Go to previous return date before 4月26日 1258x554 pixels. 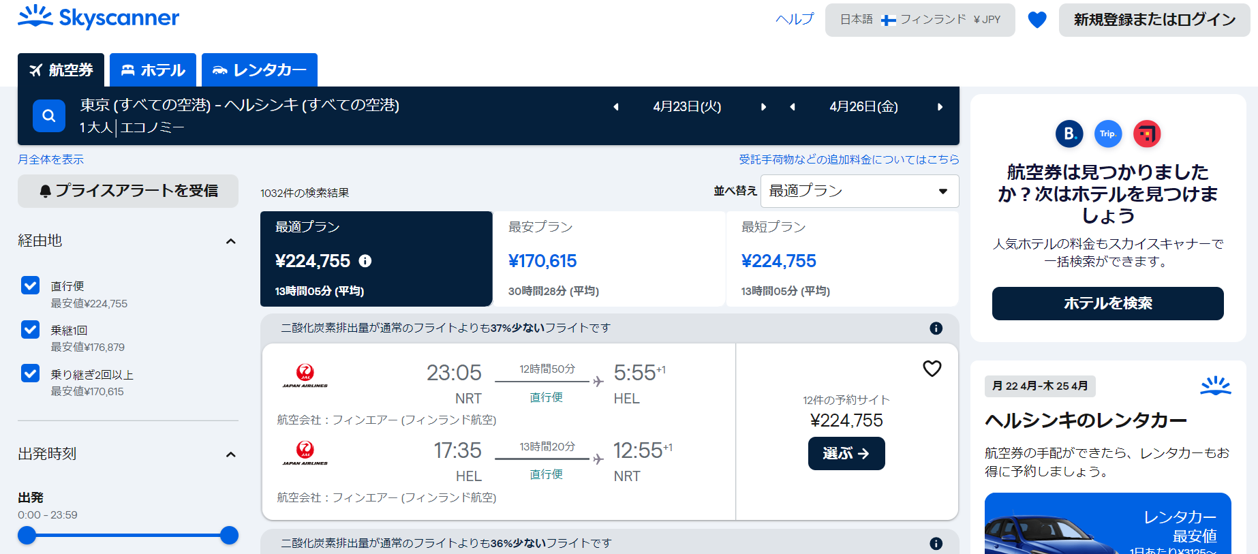tap(793, 107)
